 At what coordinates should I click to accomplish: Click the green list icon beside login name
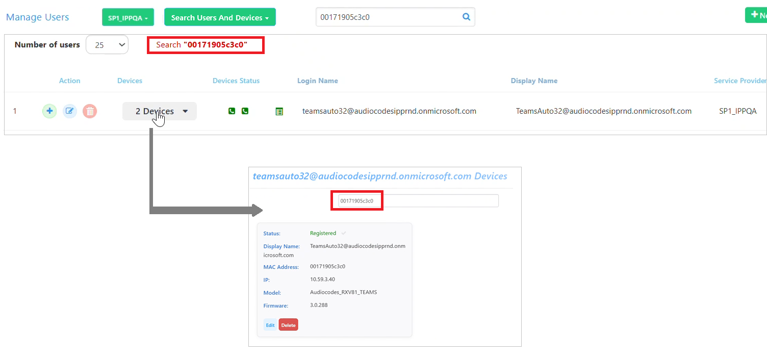point(279,111)
